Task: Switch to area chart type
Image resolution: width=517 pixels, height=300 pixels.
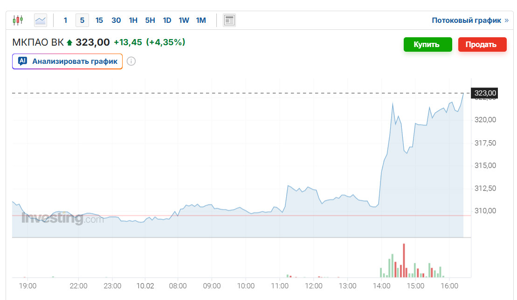Action: (41, 20)
